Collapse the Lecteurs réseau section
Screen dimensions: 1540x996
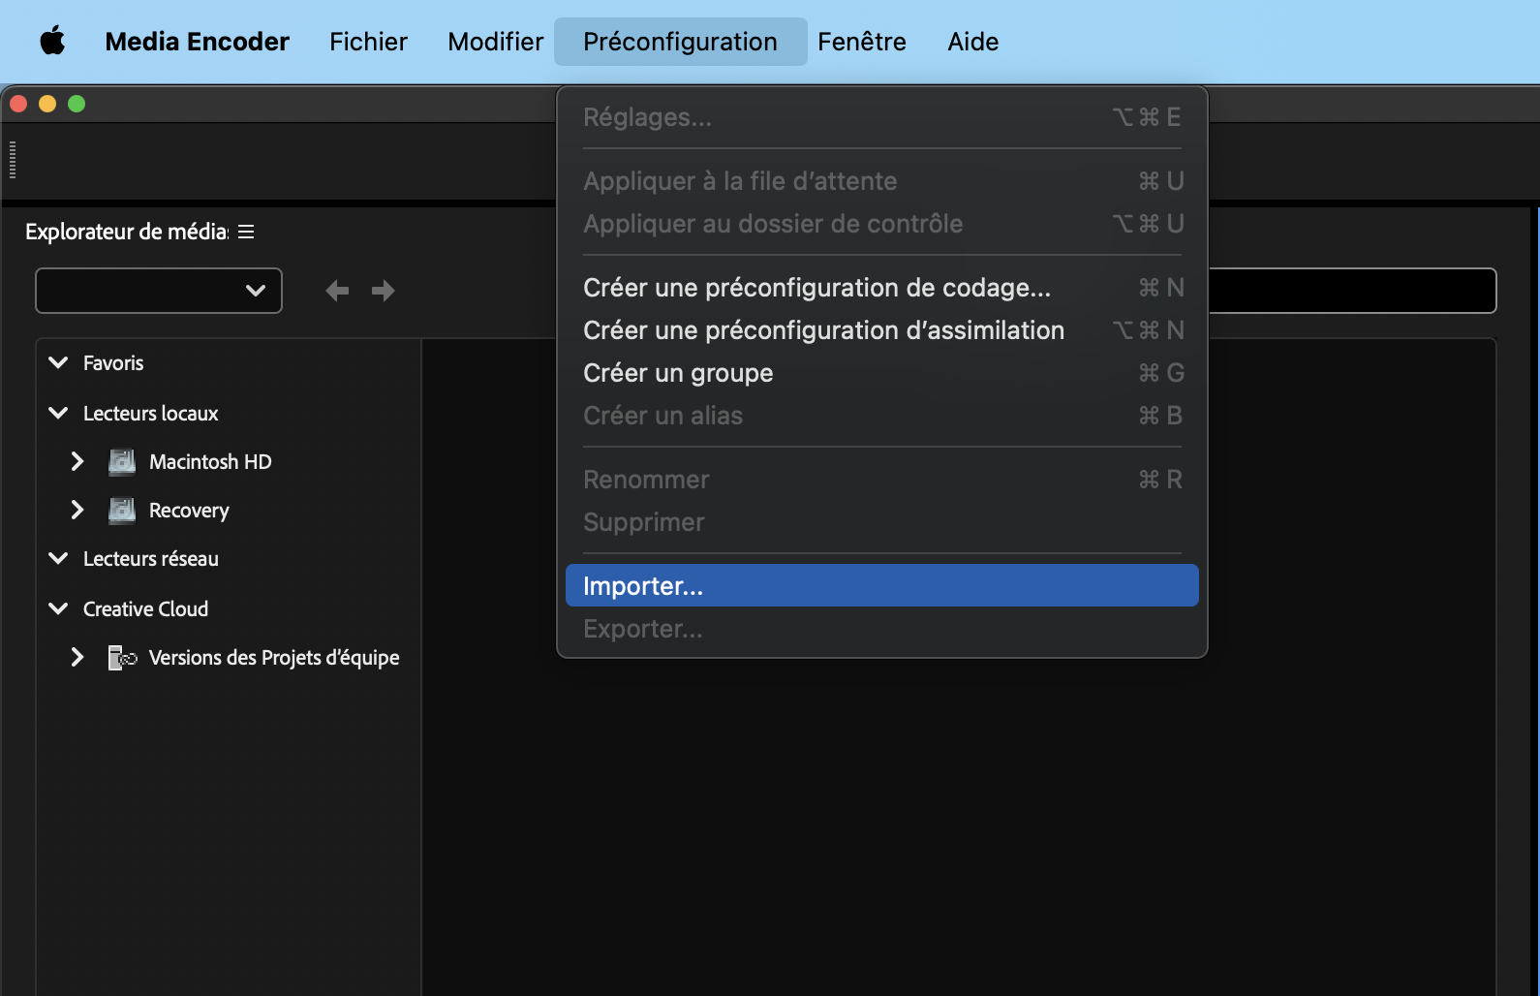click(58, 558)
